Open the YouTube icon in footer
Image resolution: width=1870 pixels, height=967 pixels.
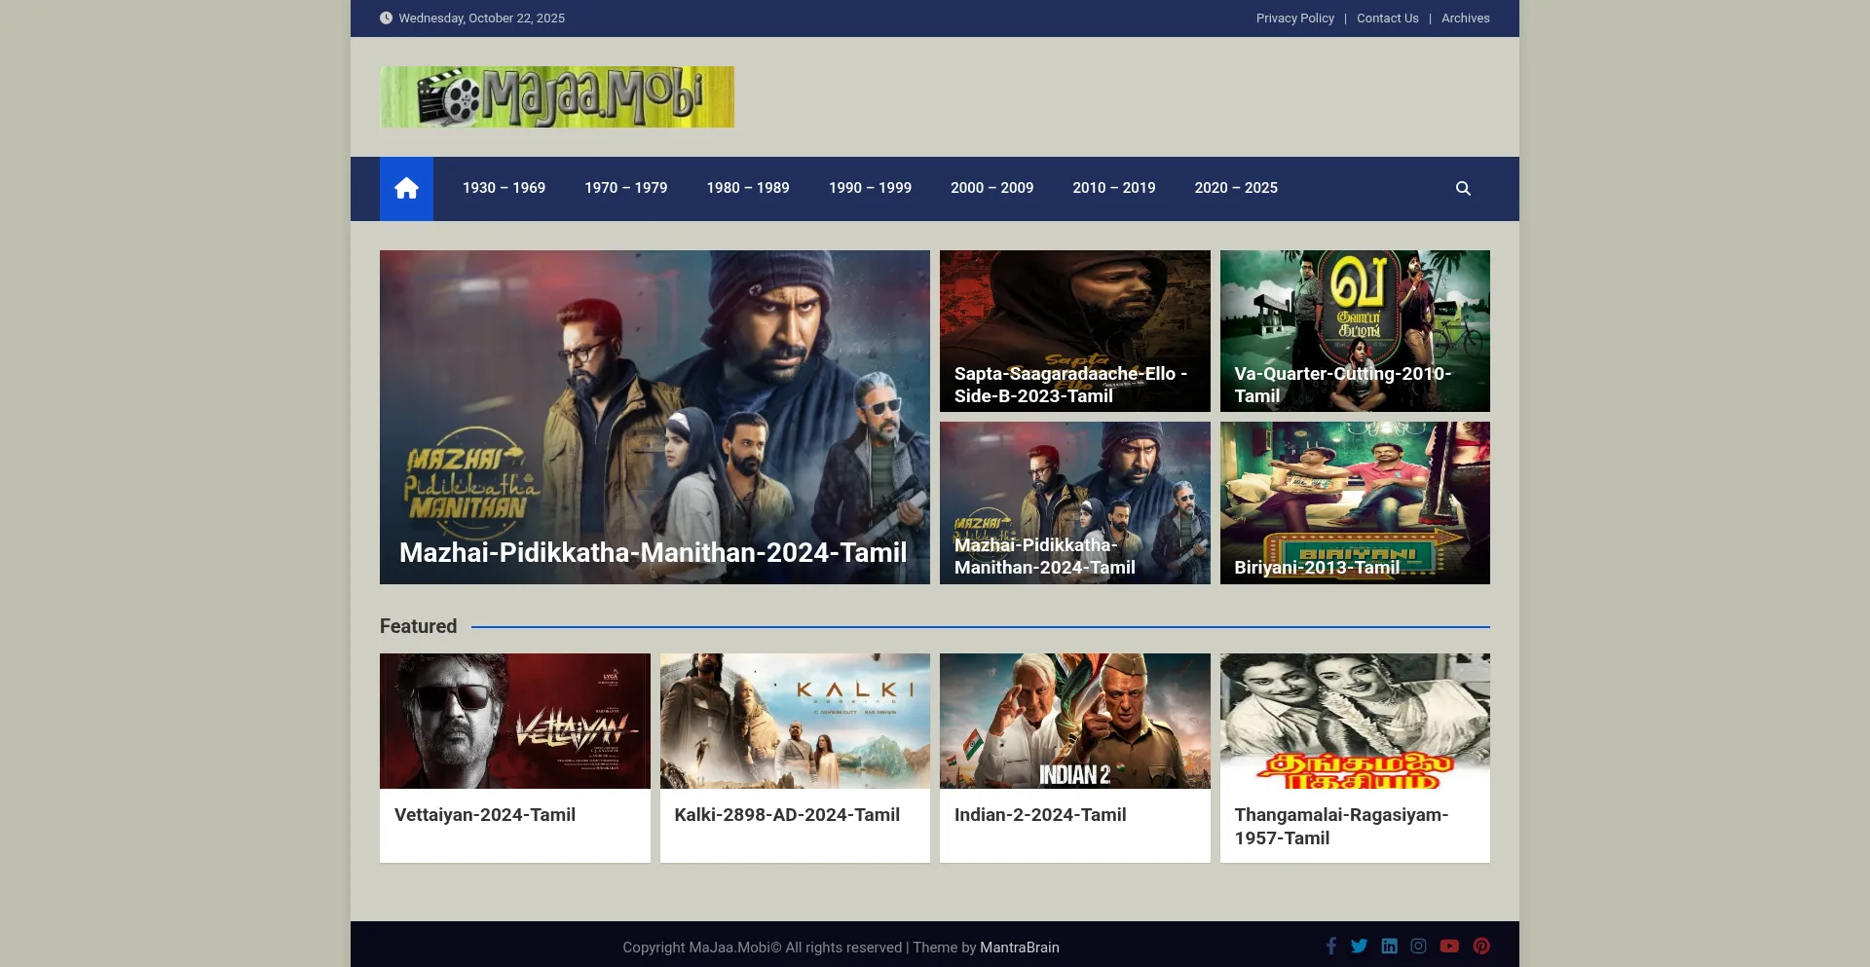pos(1449,946)
